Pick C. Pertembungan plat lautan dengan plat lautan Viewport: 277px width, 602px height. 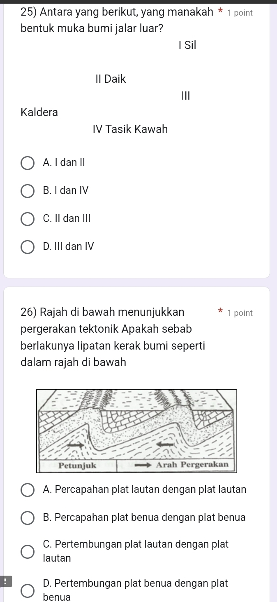(x=28, y=551)
